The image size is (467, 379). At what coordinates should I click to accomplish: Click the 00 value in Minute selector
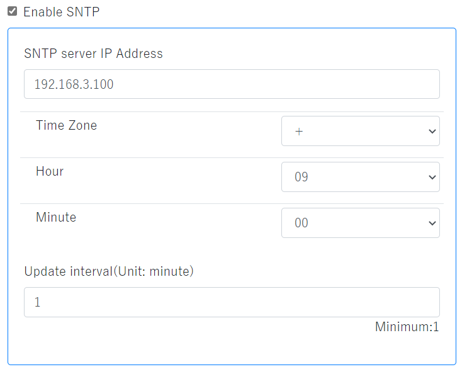tap(301, 223)
